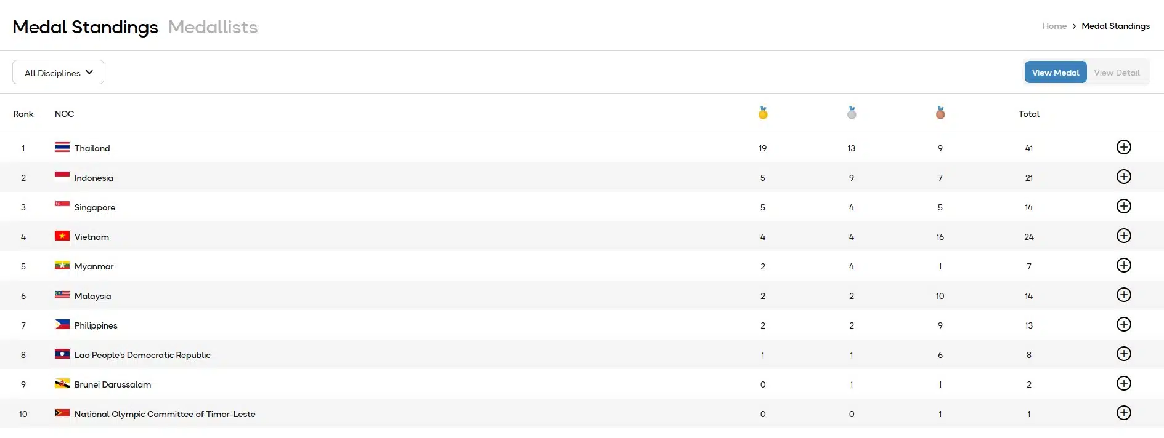
Task: Switch to View Medal mode
Action: point(1055,73)
